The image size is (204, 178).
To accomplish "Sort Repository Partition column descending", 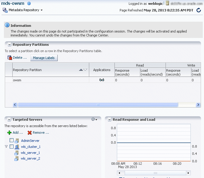I will [x=85, y=70].
